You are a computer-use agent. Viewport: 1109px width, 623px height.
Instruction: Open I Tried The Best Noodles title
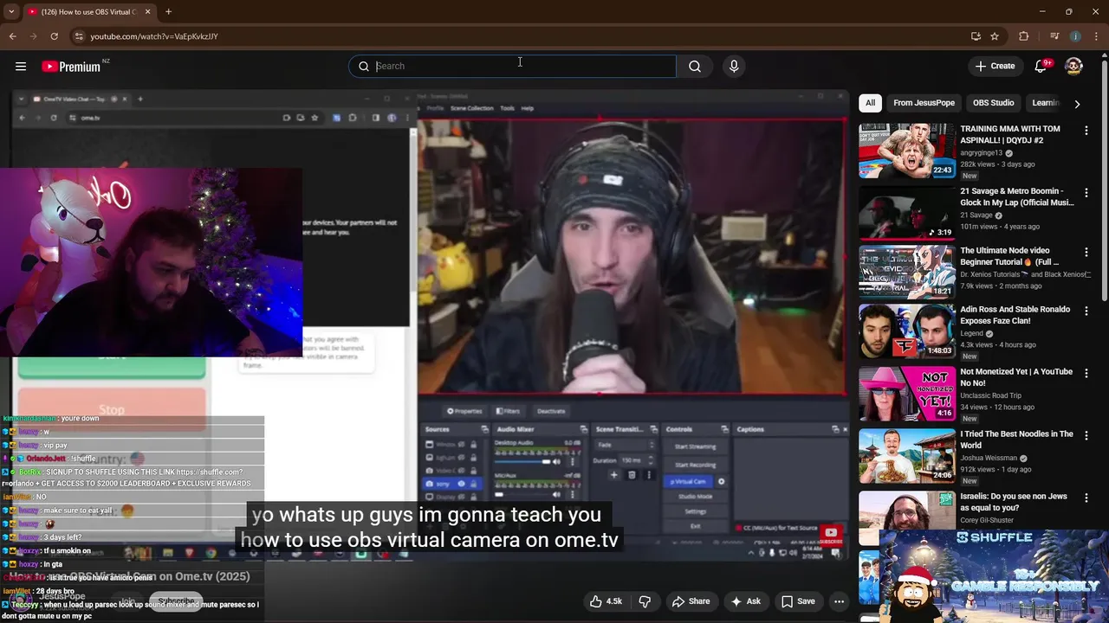pos(1016,440)
